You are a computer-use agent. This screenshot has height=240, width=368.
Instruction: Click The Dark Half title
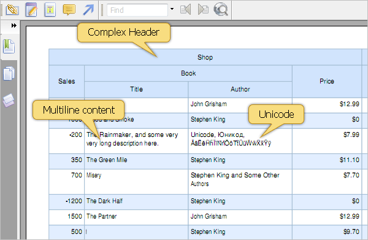pos(104,201)
